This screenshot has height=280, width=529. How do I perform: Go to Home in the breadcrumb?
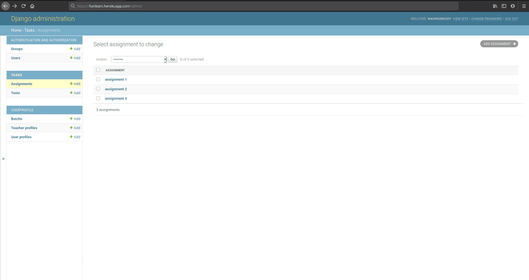(16, 30)
